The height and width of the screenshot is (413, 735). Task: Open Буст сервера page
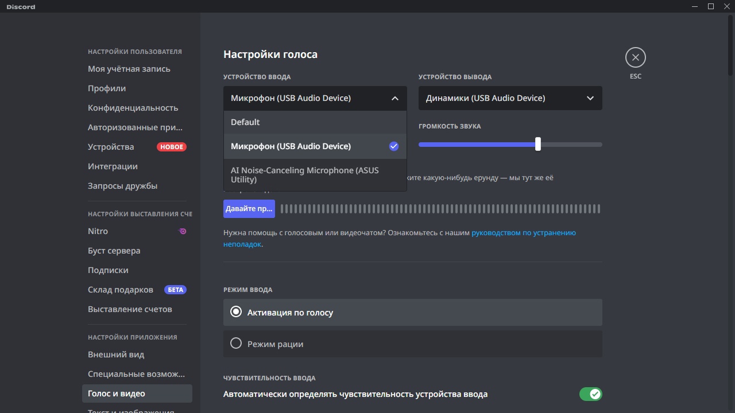[x=137, y=251]
